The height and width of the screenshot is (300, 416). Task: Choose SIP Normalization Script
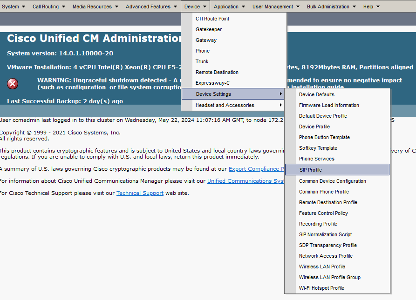[x=337, y=234]
